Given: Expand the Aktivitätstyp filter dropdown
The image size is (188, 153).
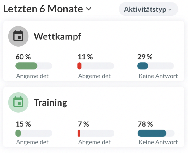Looking at the screenshot, I should coord(148,9).
